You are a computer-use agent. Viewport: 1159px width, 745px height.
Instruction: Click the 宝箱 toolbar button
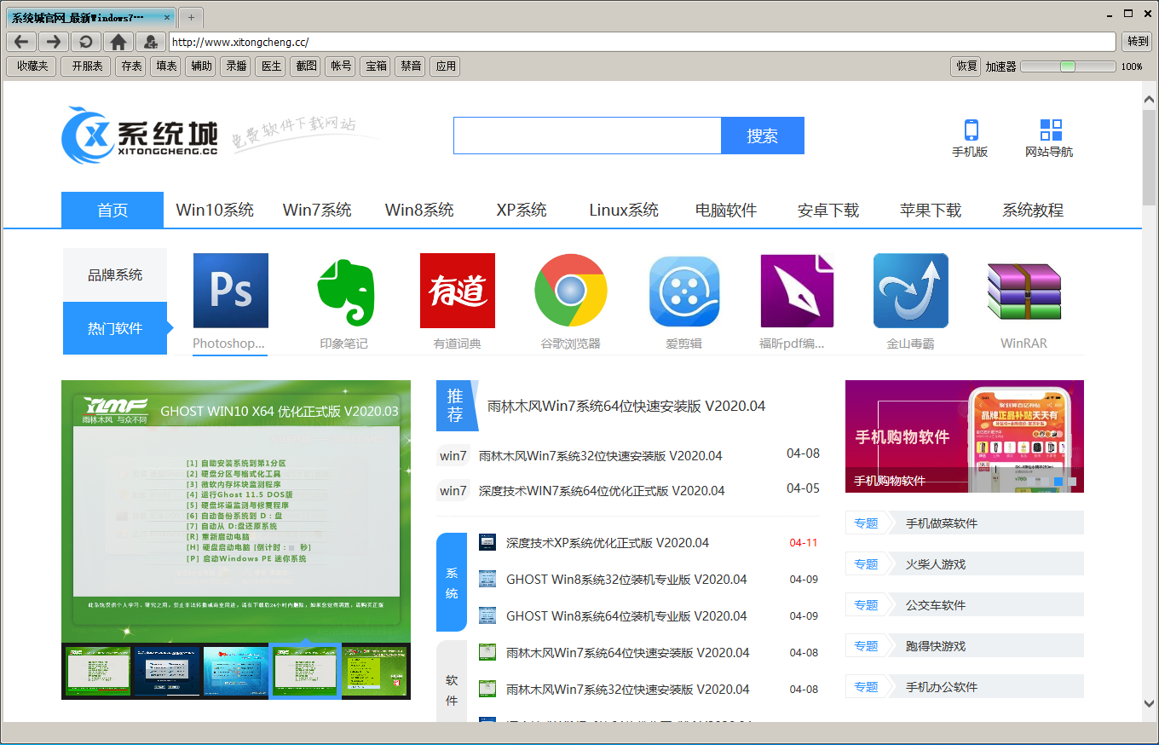[x=376, y=66]
